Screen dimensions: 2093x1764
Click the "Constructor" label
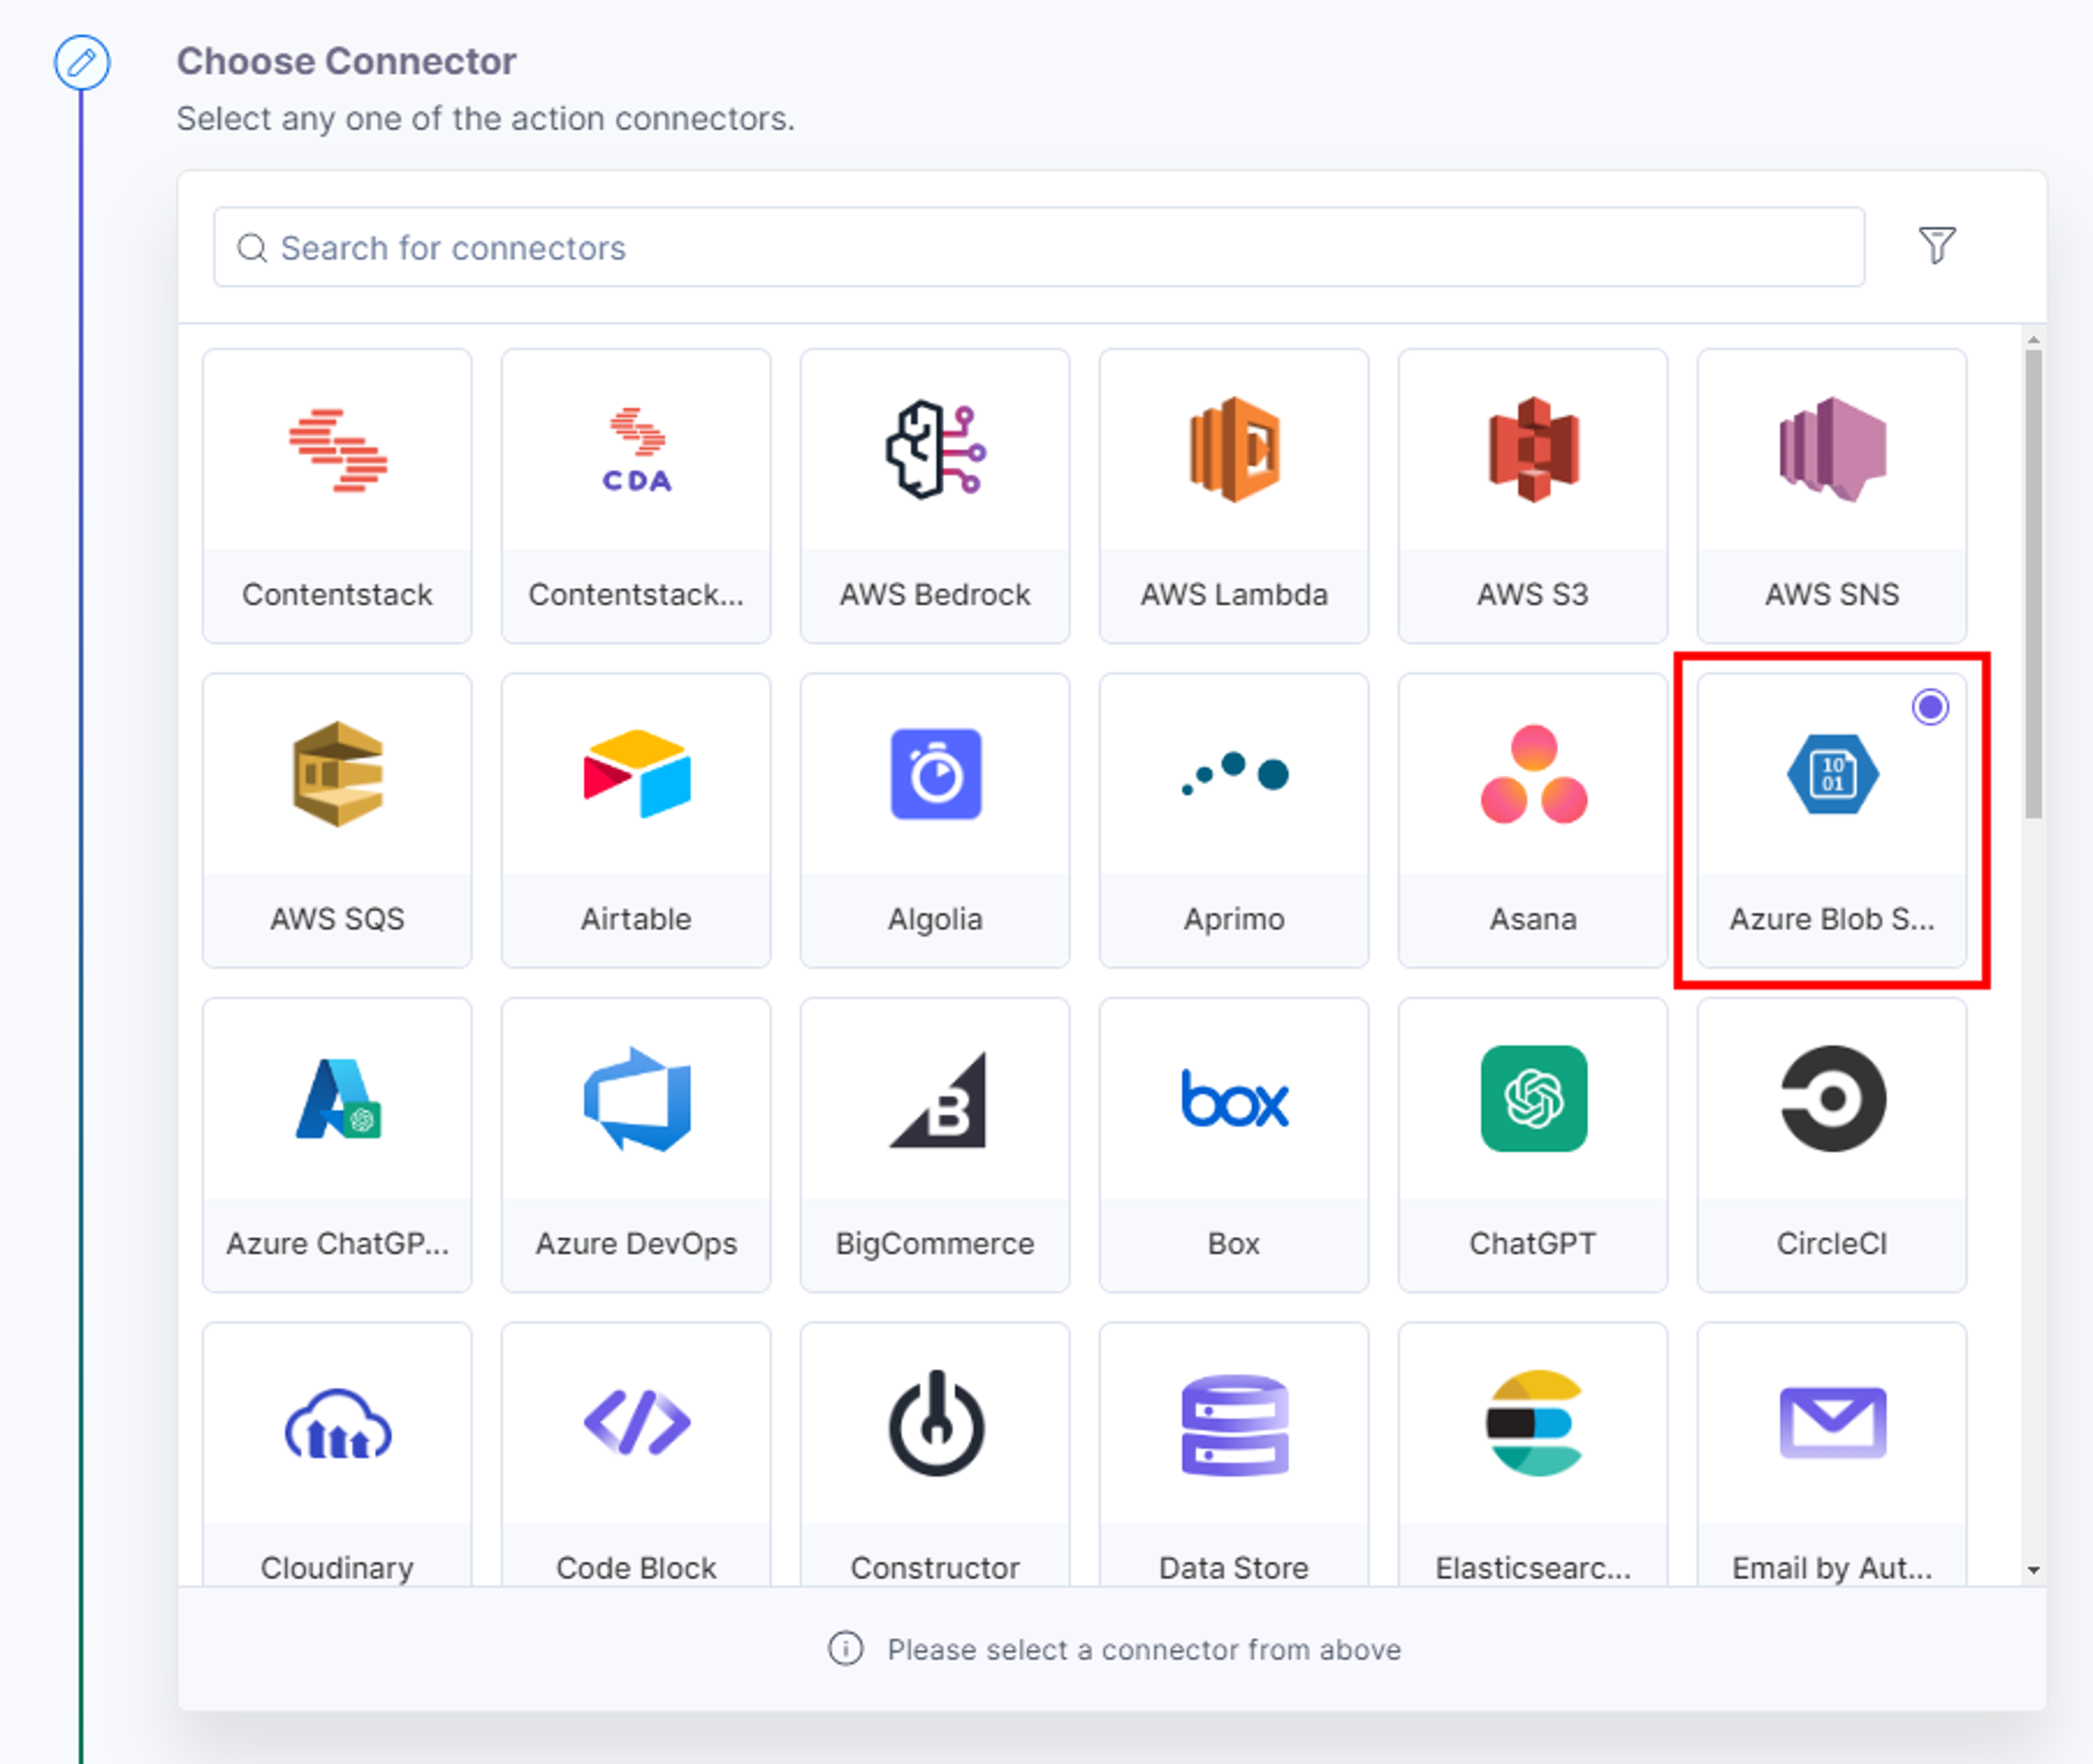coord(935,1567)
